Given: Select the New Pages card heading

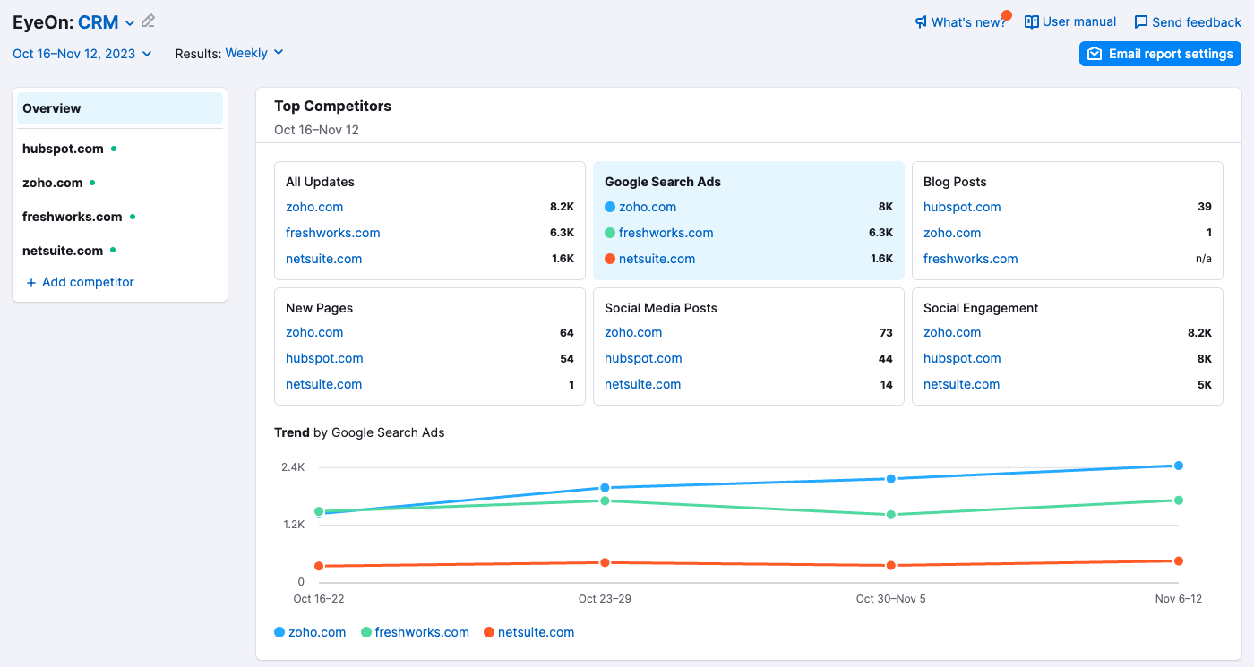Looking at the screenshot, I should coord(319,308).
